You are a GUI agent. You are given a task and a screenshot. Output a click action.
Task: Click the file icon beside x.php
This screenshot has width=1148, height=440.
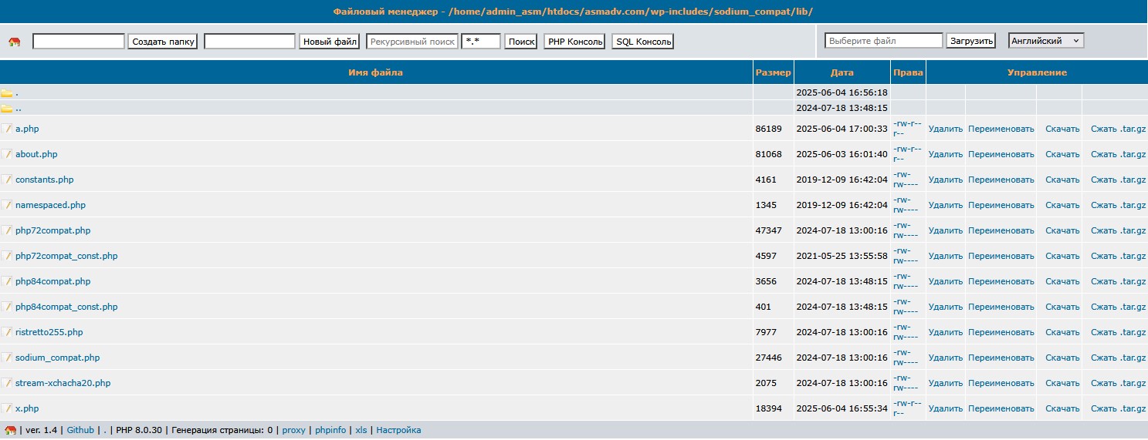[x=7, y=408]
